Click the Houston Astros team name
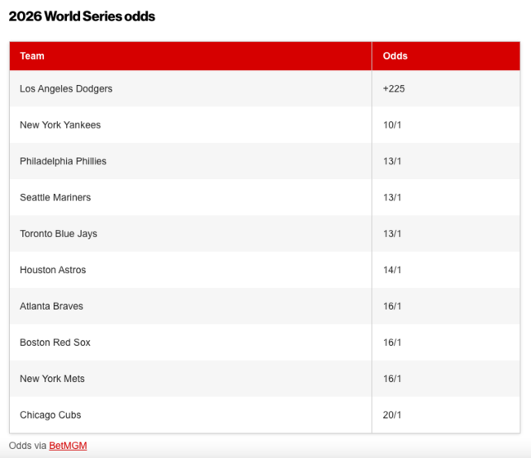The width and height of the screenshot is (531, 458). (53, 270)
